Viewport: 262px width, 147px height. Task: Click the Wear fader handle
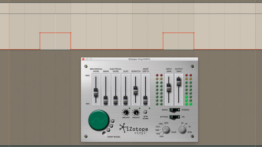106,100
